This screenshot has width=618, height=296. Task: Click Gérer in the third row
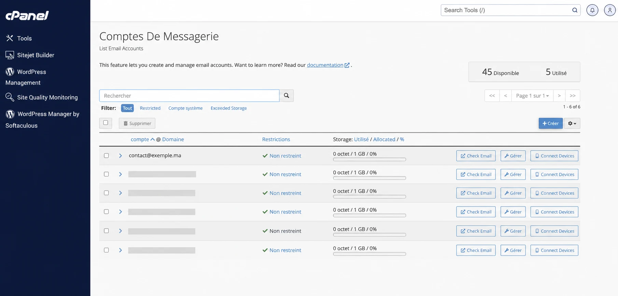(513, 193)
